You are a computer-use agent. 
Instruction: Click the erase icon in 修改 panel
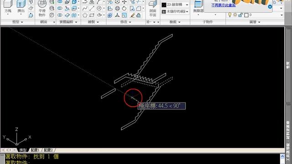(x=132, y=15)
